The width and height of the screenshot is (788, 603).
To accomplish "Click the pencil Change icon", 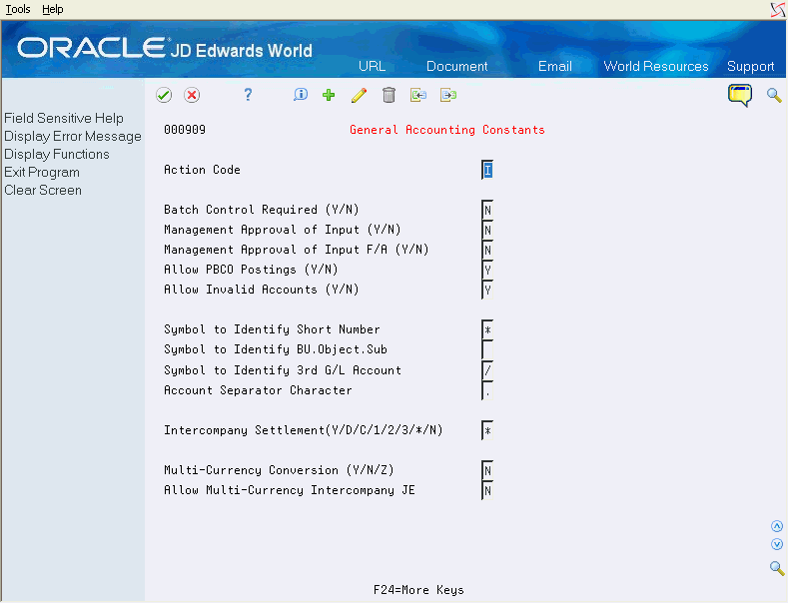I will coord(359,95).
